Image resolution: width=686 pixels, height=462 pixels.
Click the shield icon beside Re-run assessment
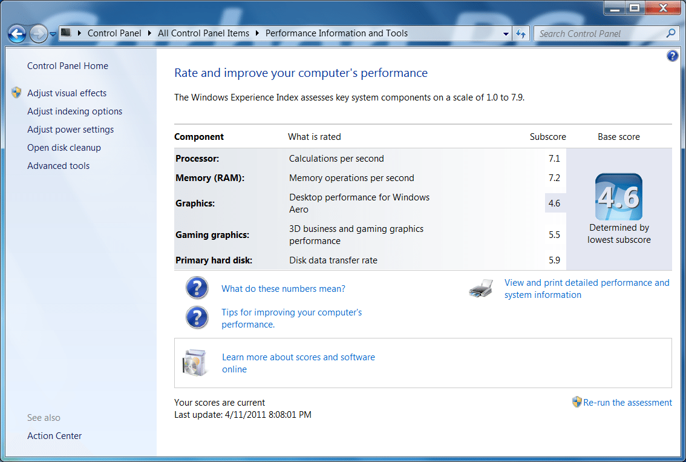[x=577, y=401]
